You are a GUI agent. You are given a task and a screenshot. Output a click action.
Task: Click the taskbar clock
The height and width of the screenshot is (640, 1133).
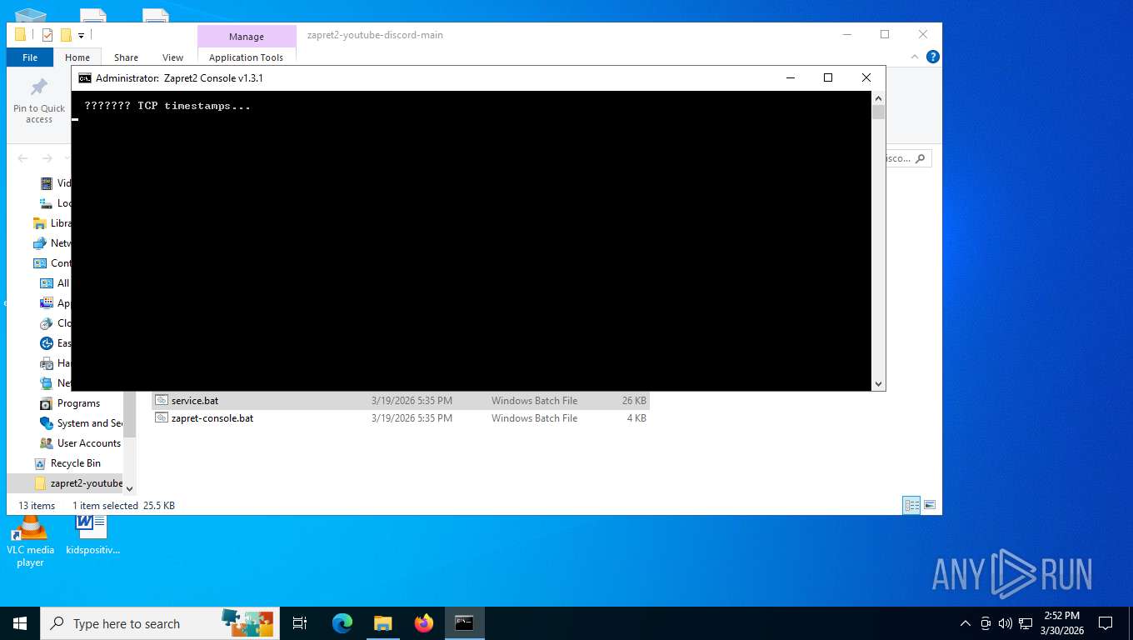[x=1061, y=623]
